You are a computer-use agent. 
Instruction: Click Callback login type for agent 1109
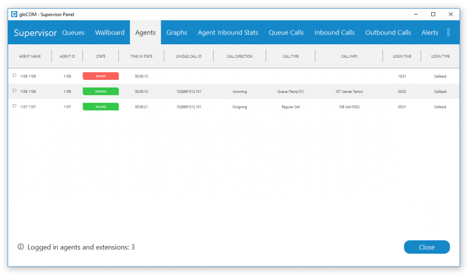(441, 76)
